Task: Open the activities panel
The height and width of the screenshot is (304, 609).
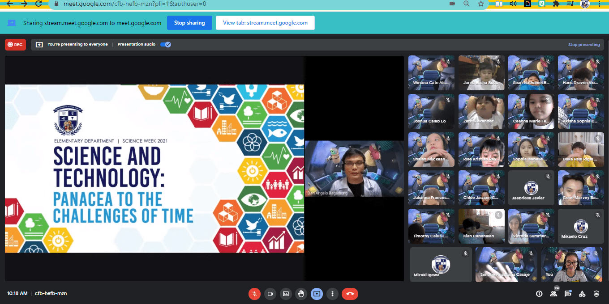Action: 582,294
